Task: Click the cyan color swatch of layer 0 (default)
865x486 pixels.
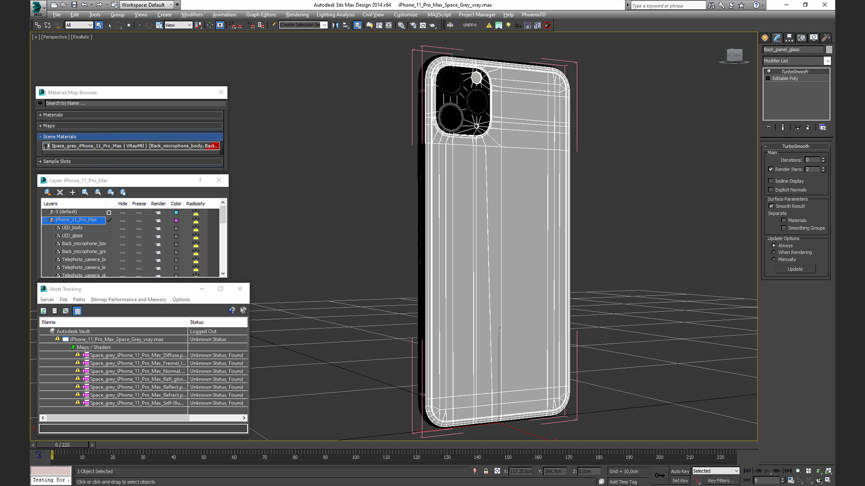Action: [176, 212]
